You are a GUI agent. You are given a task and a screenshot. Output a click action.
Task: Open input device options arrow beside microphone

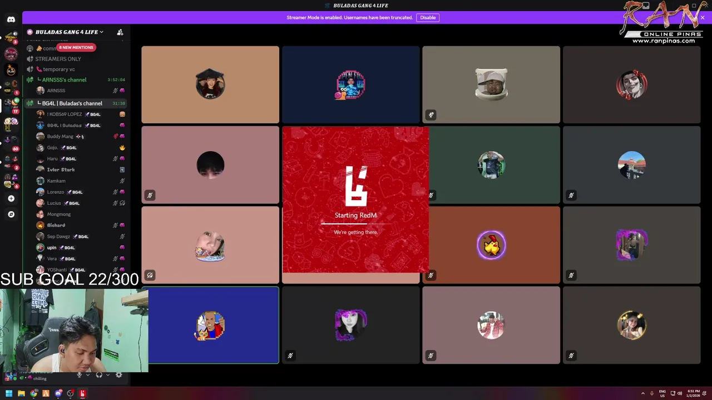click(x=87, y=375)
